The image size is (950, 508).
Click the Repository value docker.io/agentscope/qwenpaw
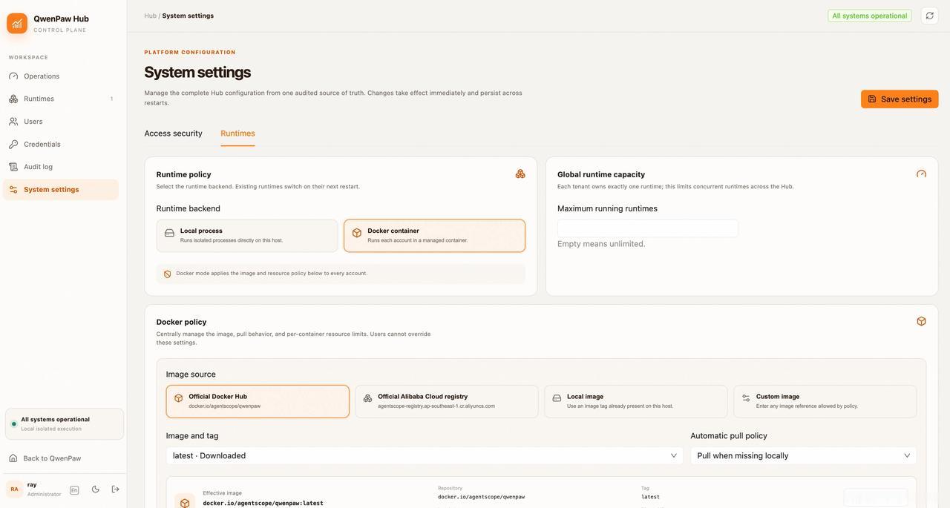481,497
